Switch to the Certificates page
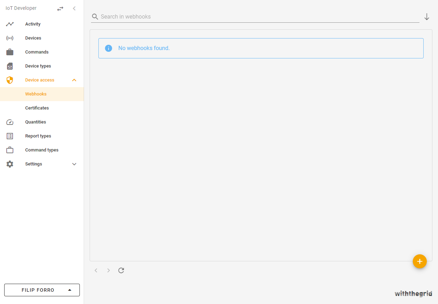The height and width of the screenshot is (304, 438). point(37,108)
